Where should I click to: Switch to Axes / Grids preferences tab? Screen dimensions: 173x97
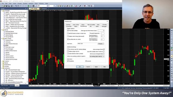[x=76, y=25]
